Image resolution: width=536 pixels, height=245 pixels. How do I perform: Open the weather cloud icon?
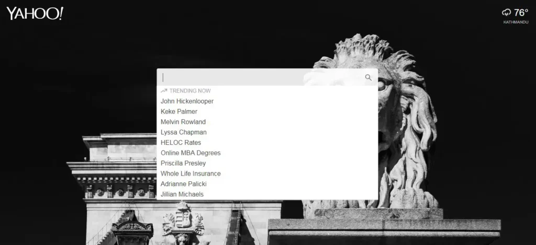[x=506, y=13]
